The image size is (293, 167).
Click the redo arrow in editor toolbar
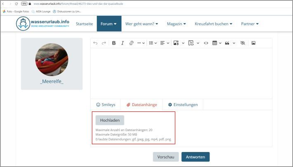[x=104, y=43]
